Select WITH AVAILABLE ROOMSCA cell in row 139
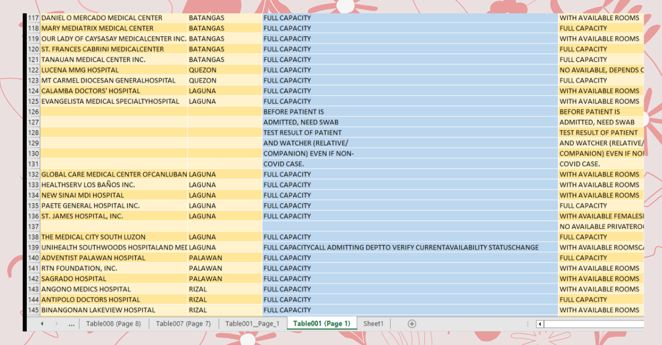This screenshot has height=345, width=662. point(601,248)
